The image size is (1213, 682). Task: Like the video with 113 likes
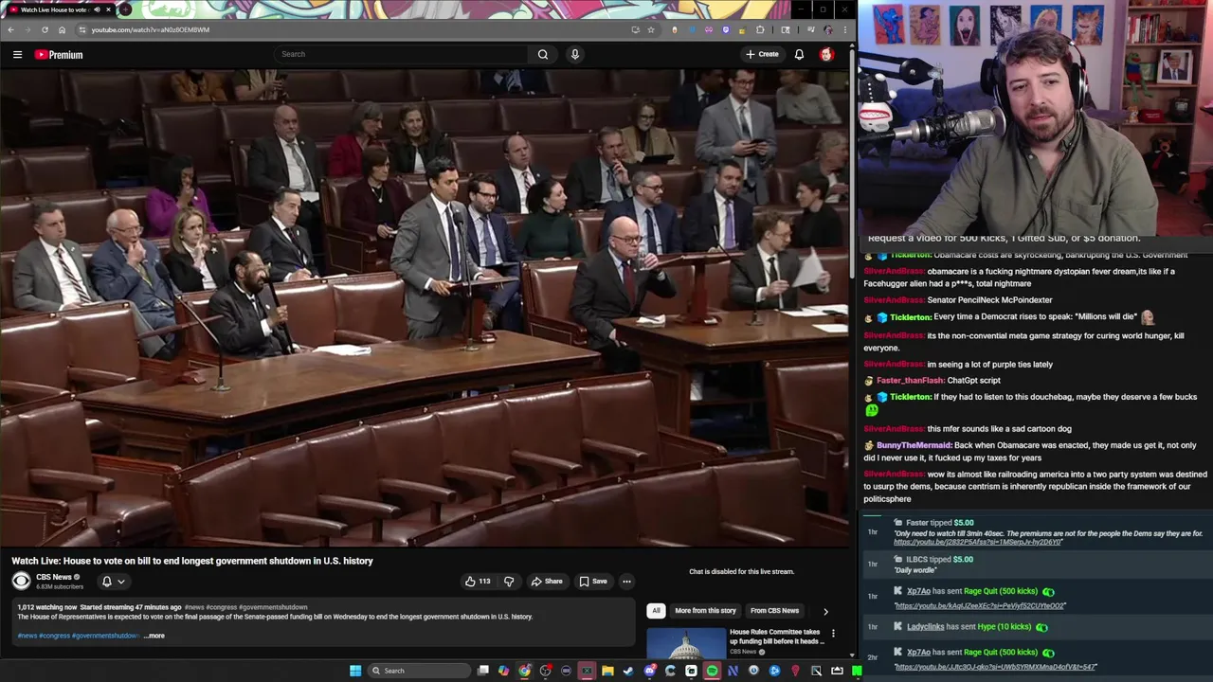coord(478,582)
